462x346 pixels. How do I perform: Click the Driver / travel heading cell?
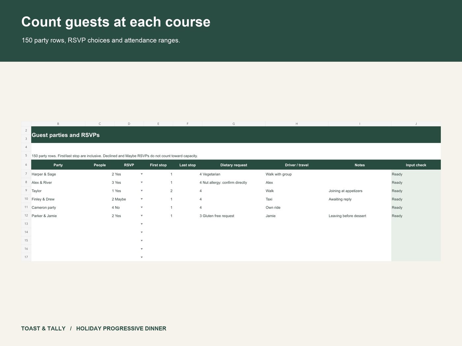coord(297,165)
